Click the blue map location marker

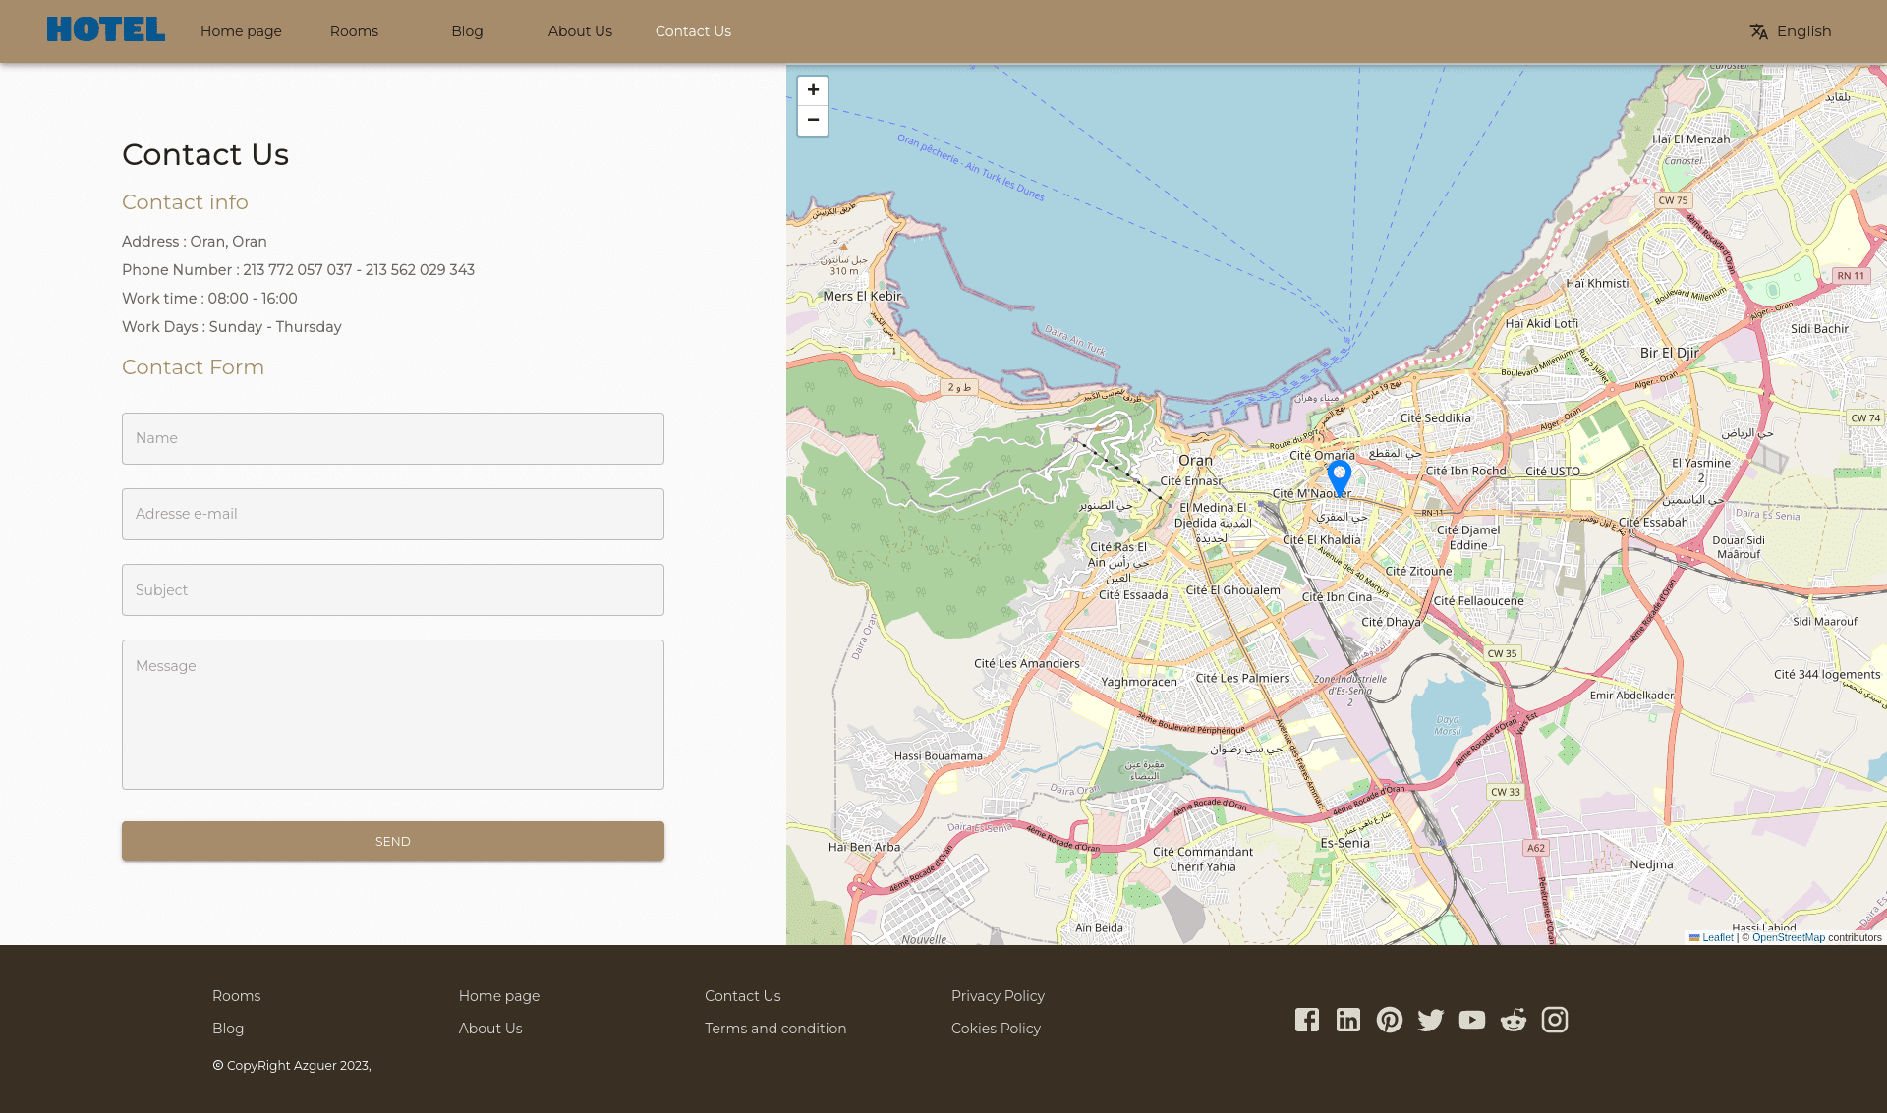[1339, 476]
